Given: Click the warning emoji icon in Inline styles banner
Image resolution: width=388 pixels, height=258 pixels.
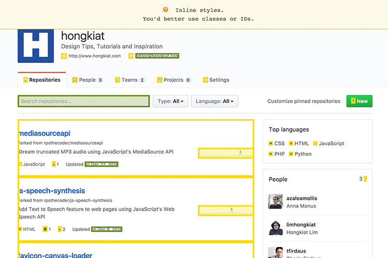Looking at the screenshot, I should [x=166, y=10].
